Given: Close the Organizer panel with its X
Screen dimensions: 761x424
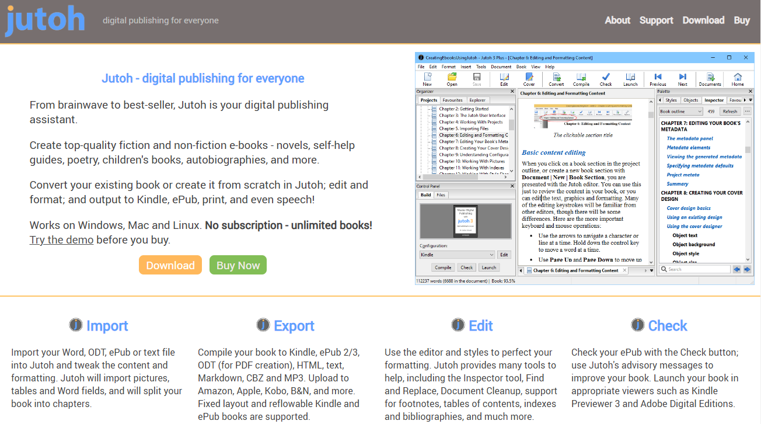Looking at the screenshot, I should (x=512, y=92).
